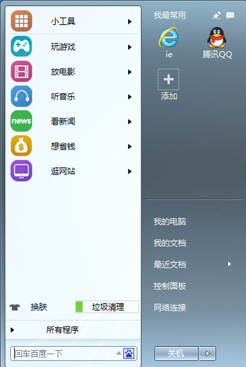Launch 腾讯QQ penguin icon
246x367 pixels.
[217, 37]
